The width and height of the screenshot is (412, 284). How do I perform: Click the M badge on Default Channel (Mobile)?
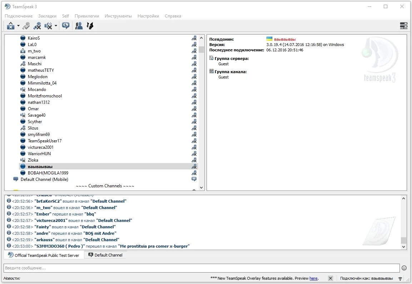[194, 179]
